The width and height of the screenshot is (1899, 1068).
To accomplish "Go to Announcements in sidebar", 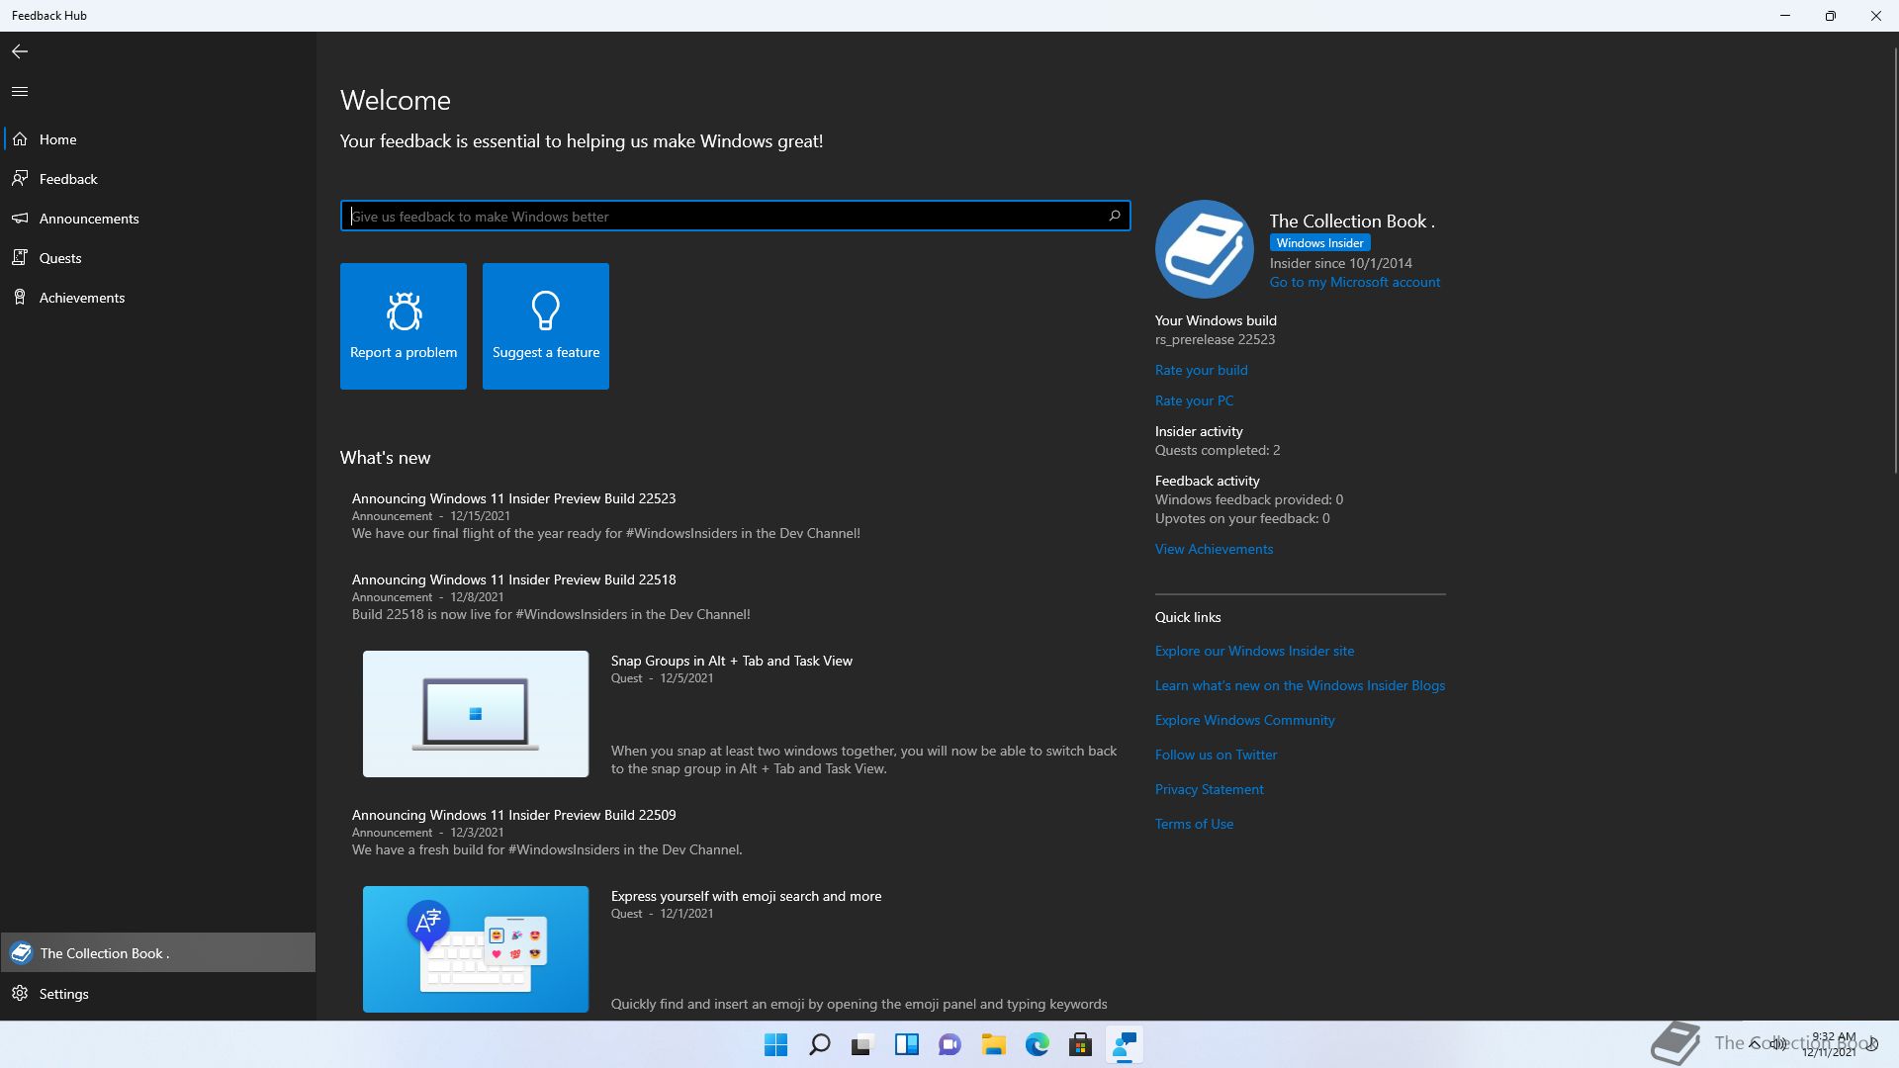I will [158, 219].
